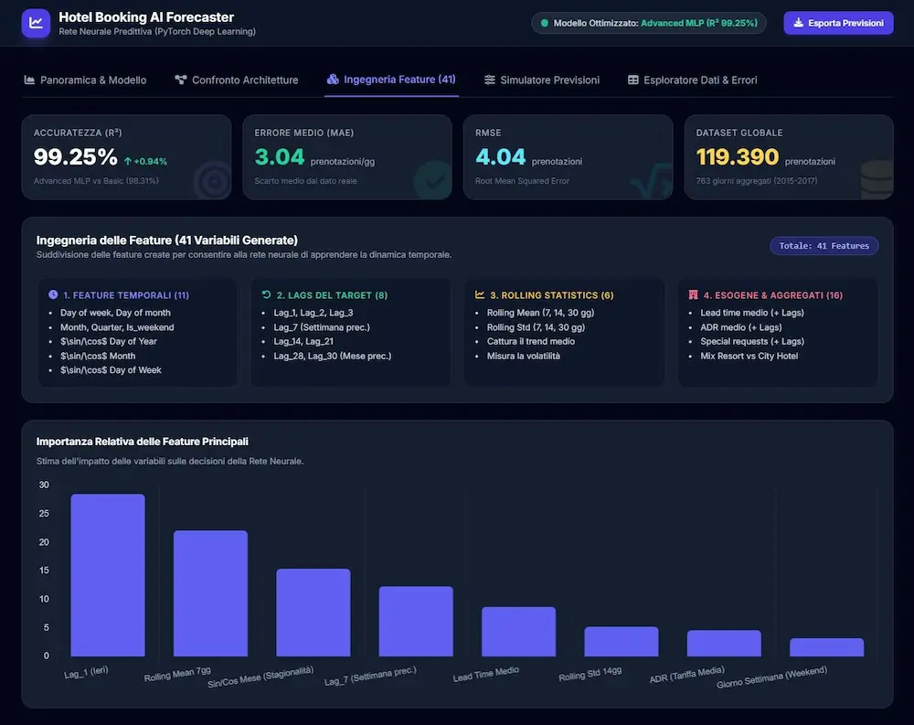This screenshot has width=914, height=725.
Task: Click the hotel icon beside Esogene & Aggregati
Action: 693,295
